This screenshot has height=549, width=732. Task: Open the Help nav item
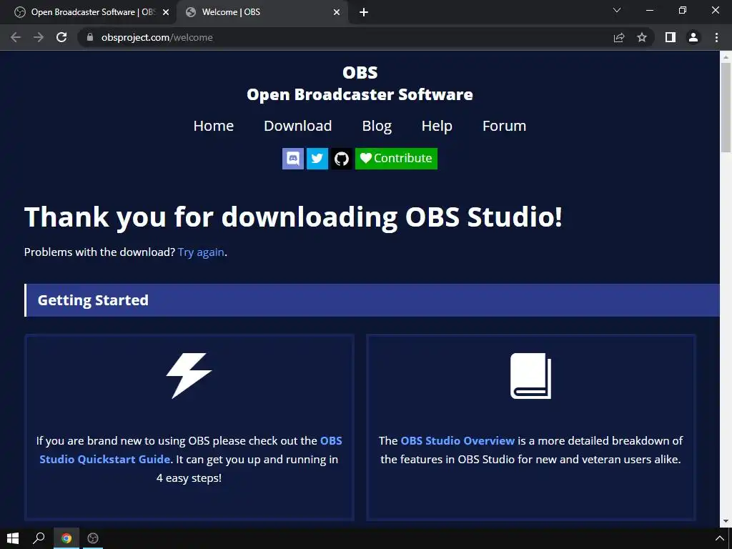click(x=437, y=126)
